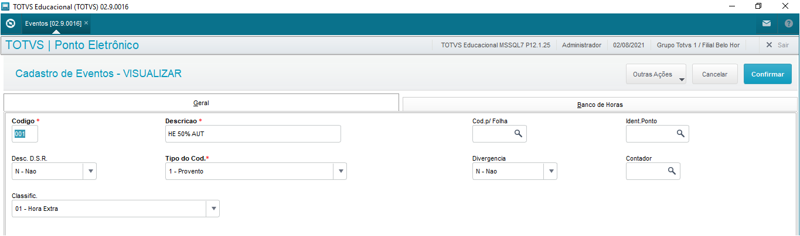Minimize the TOTVS Educacional window
The width and height of the screenshot is (800, 236).
731,6
